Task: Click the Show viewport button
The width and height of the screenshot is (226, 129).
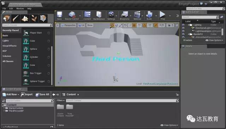Action: [x=90, y=25]
